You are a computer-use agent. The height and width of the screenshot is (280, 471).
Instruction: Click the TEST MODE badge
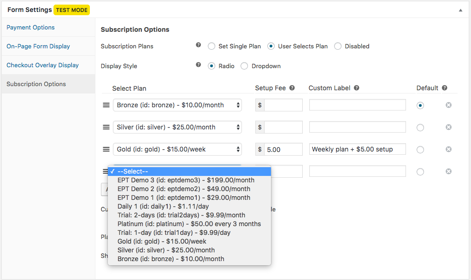pyautogui.click(x=71, y=9)
